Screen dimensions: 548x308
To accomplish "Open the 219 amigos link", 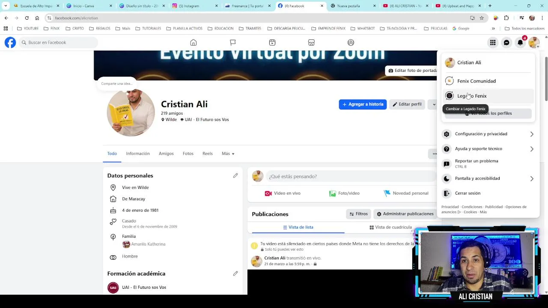I will [172, 113].
